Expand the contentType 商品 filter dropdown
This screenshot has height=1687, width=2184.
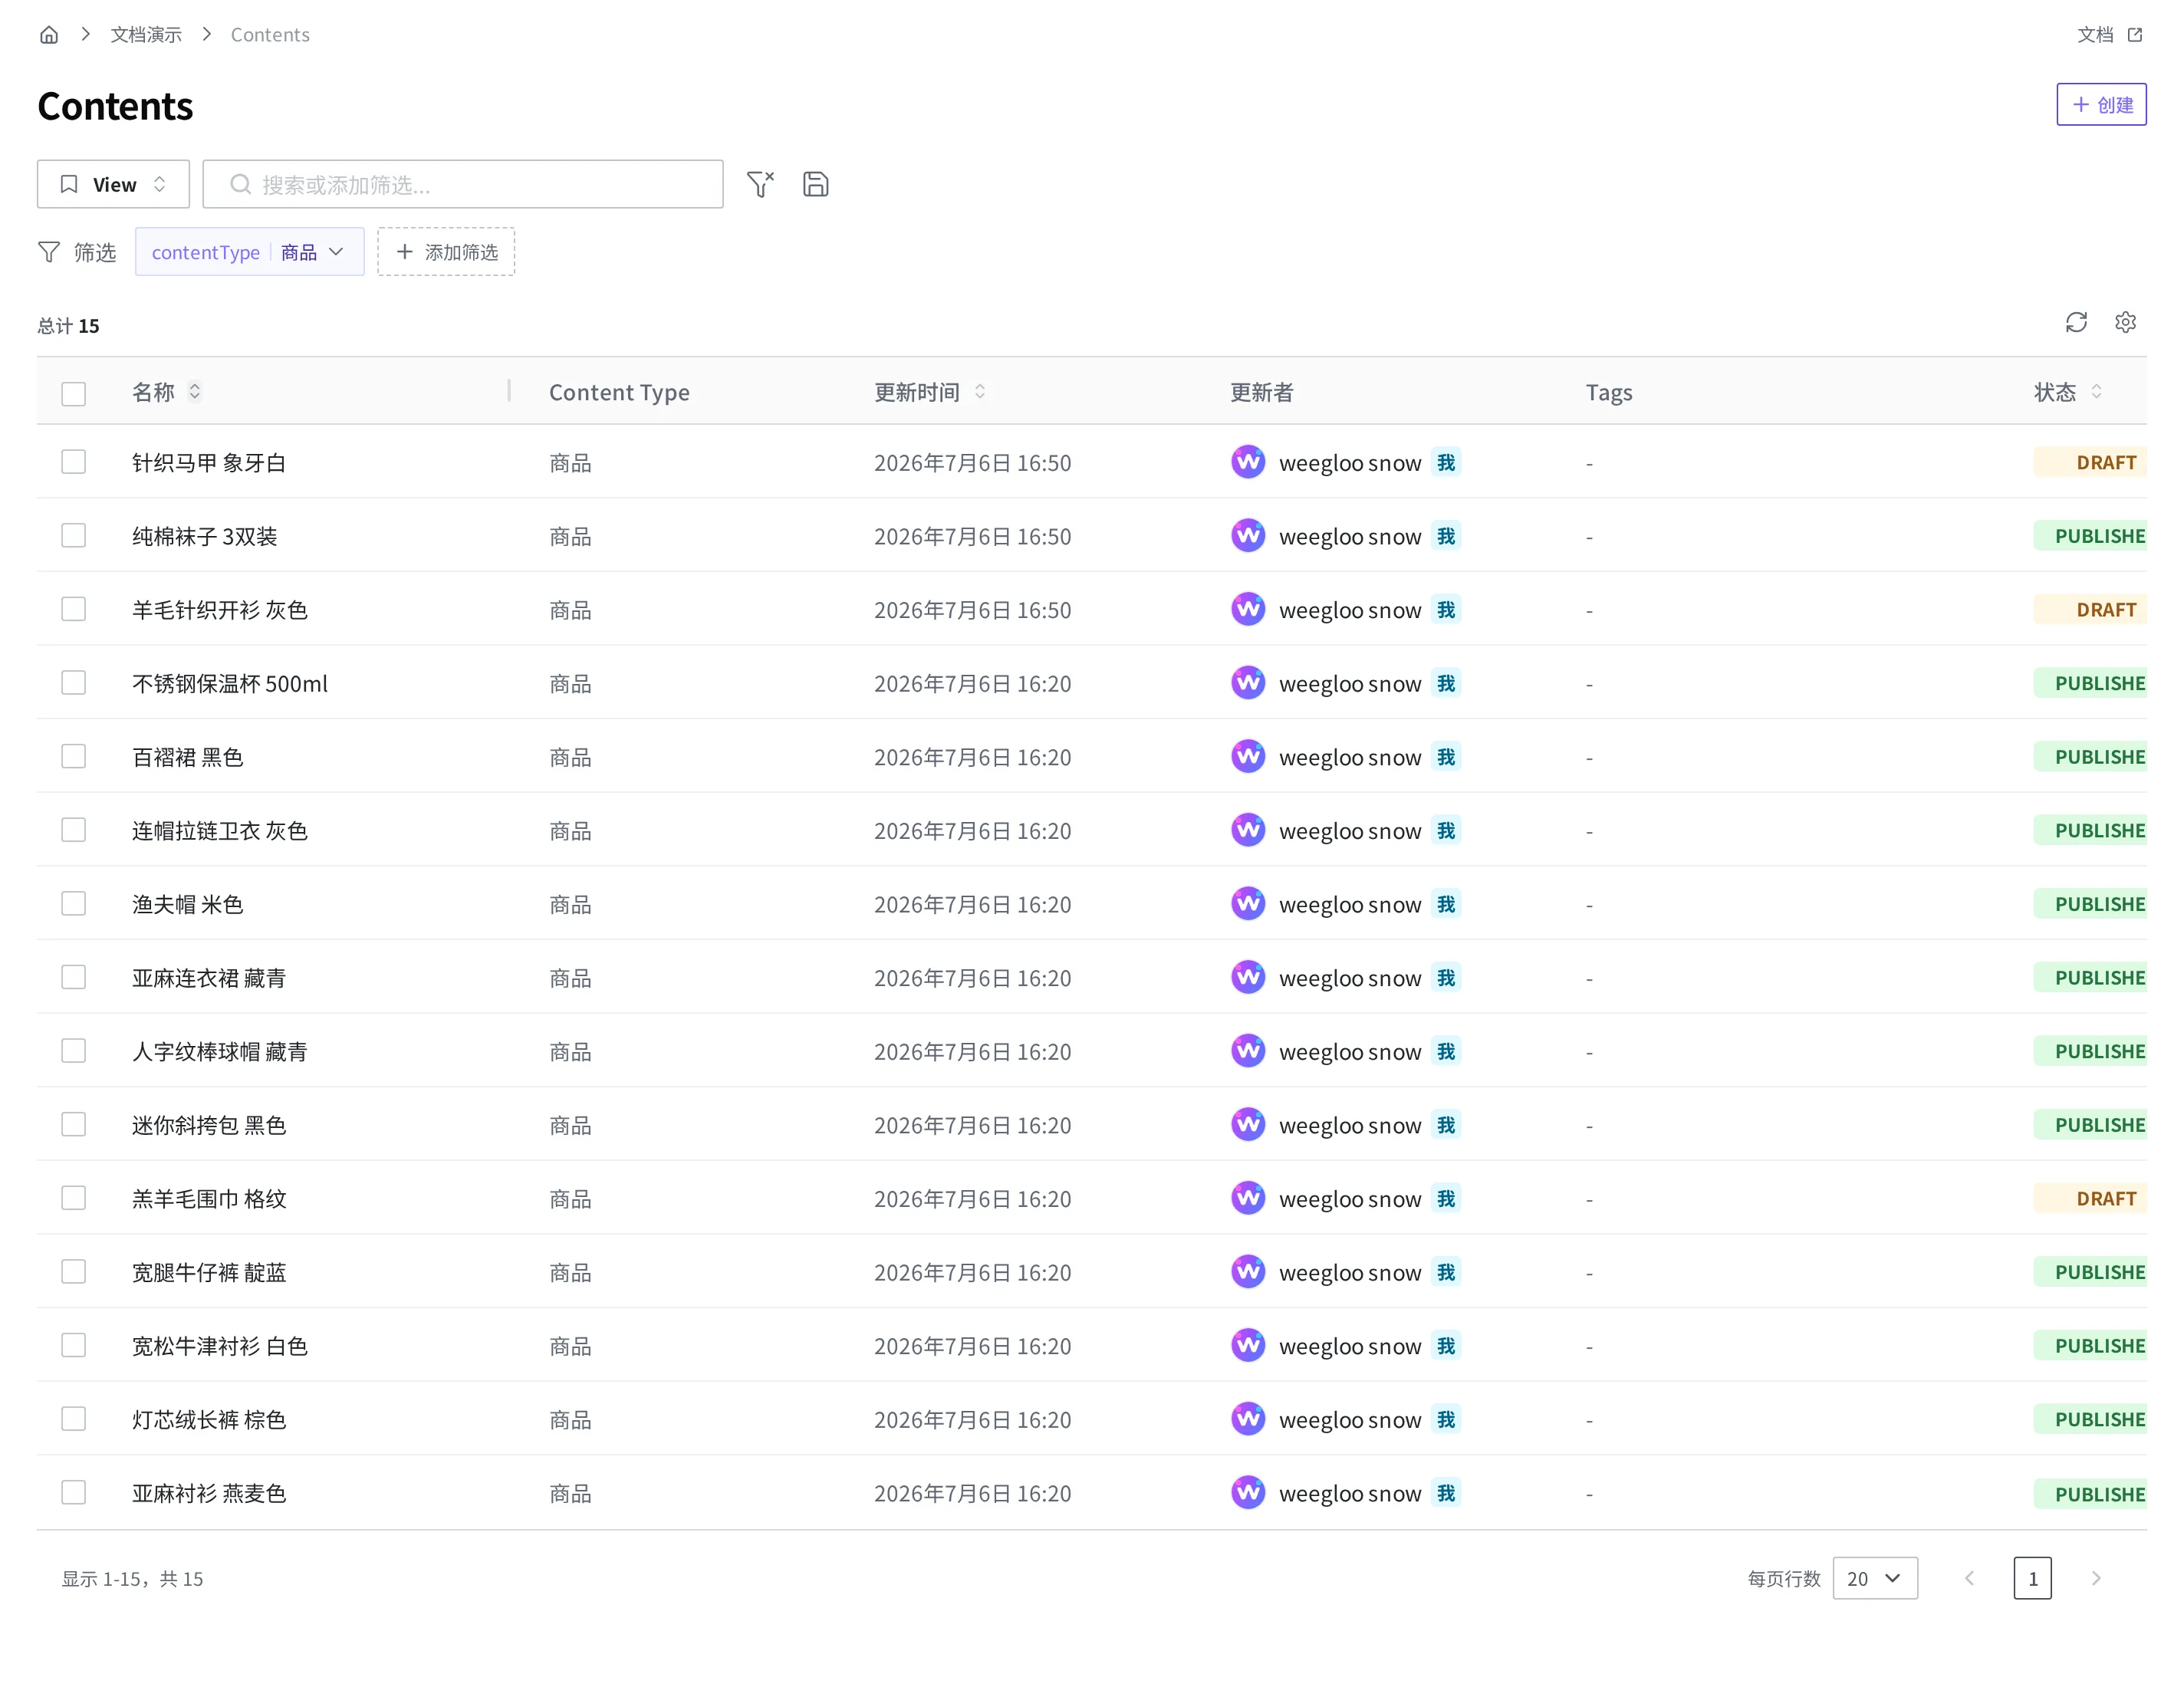pyautogui.click(x=249, y=252)
